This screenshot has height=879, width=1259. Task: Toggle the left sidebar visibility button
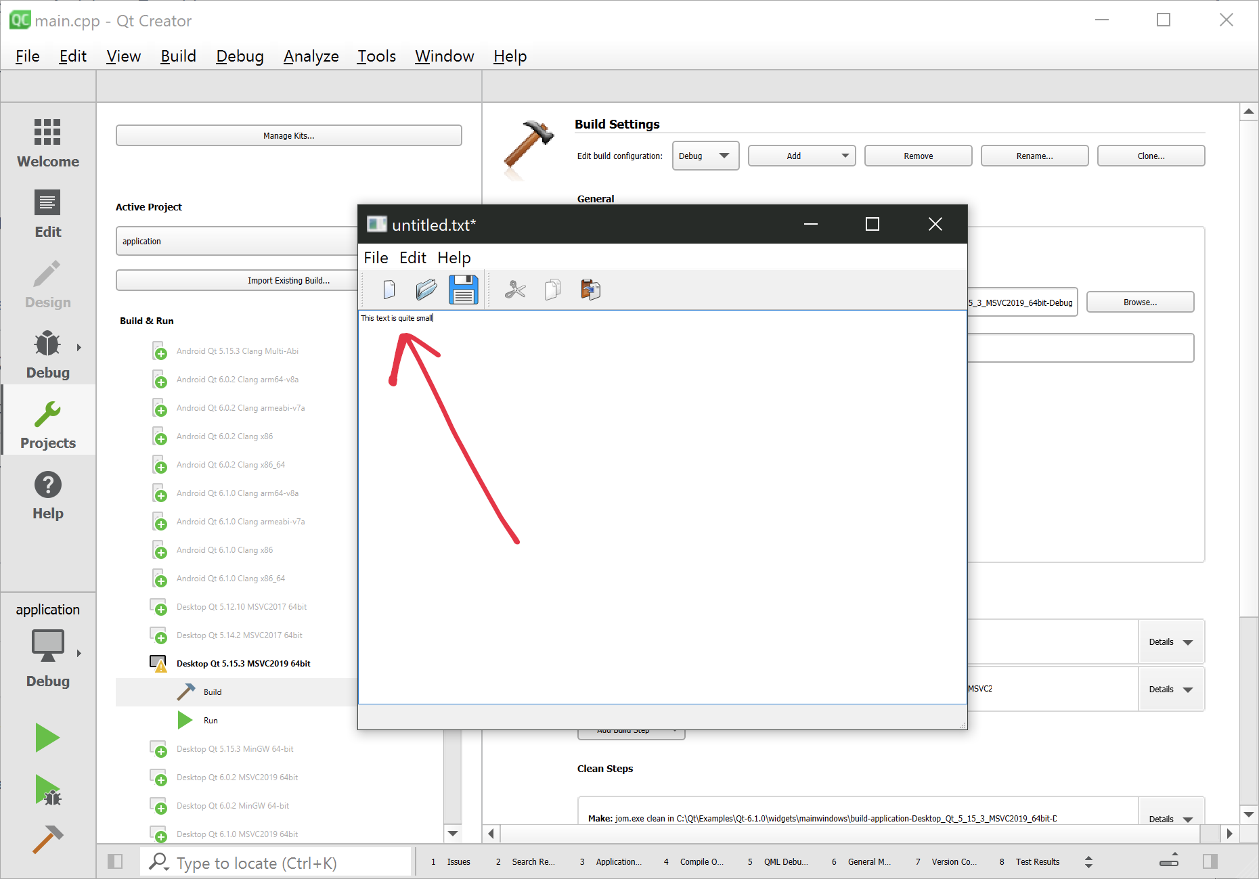(x=115, y=861)
